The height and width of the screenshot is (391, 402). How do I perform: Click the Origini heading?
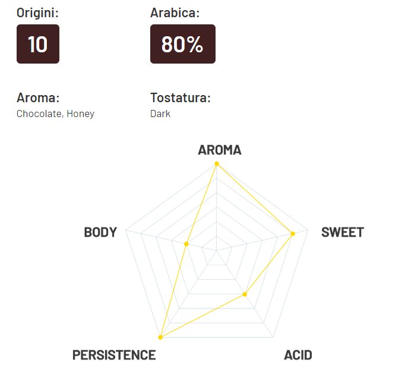coord(37,13)
